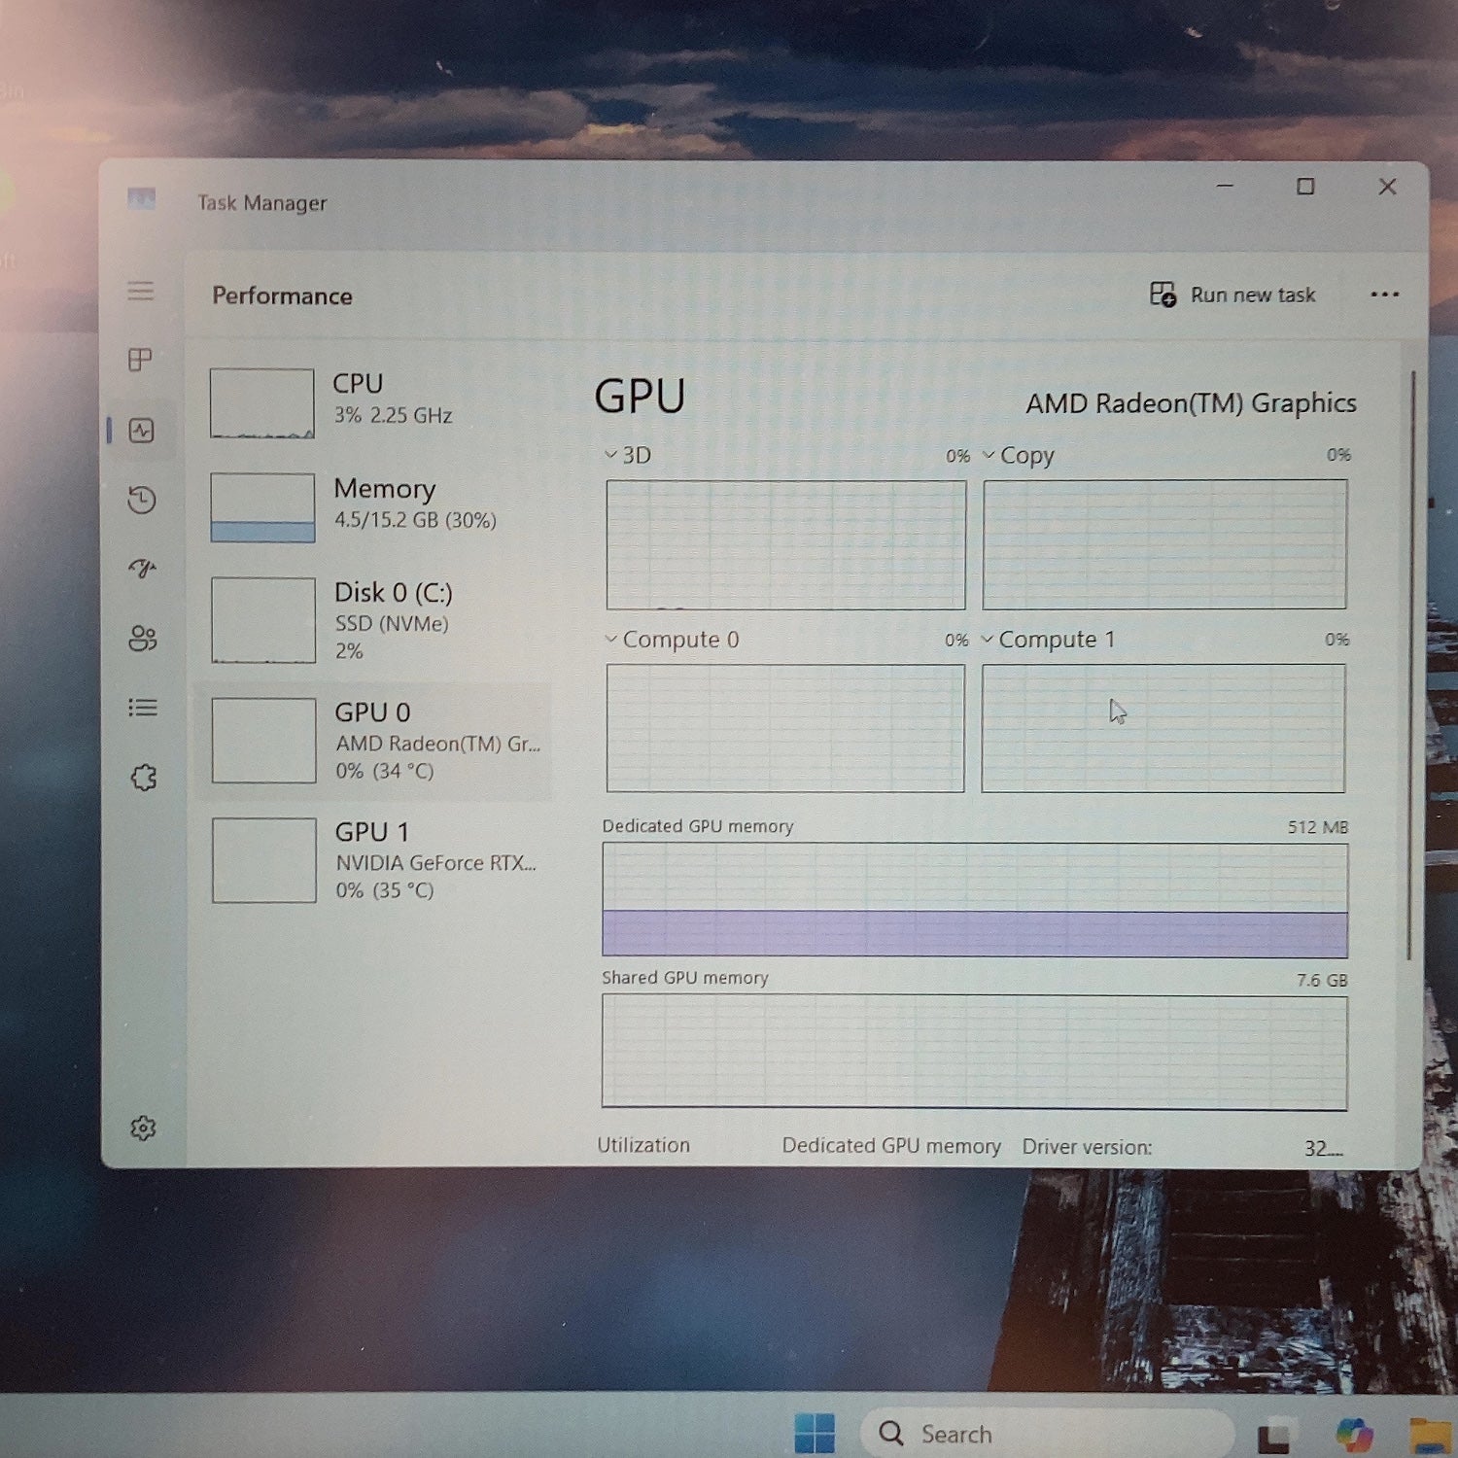Click the 7.6 GB shared memory value
This screenshot has height=1458, width=1458.
tap(1322, 980)
